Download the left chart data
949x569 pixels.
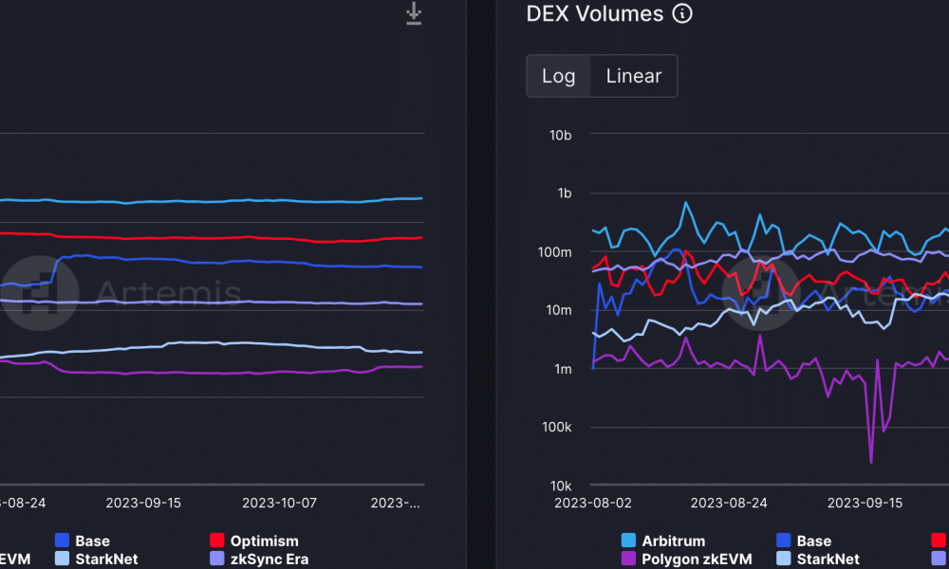(x=414, y=13)
